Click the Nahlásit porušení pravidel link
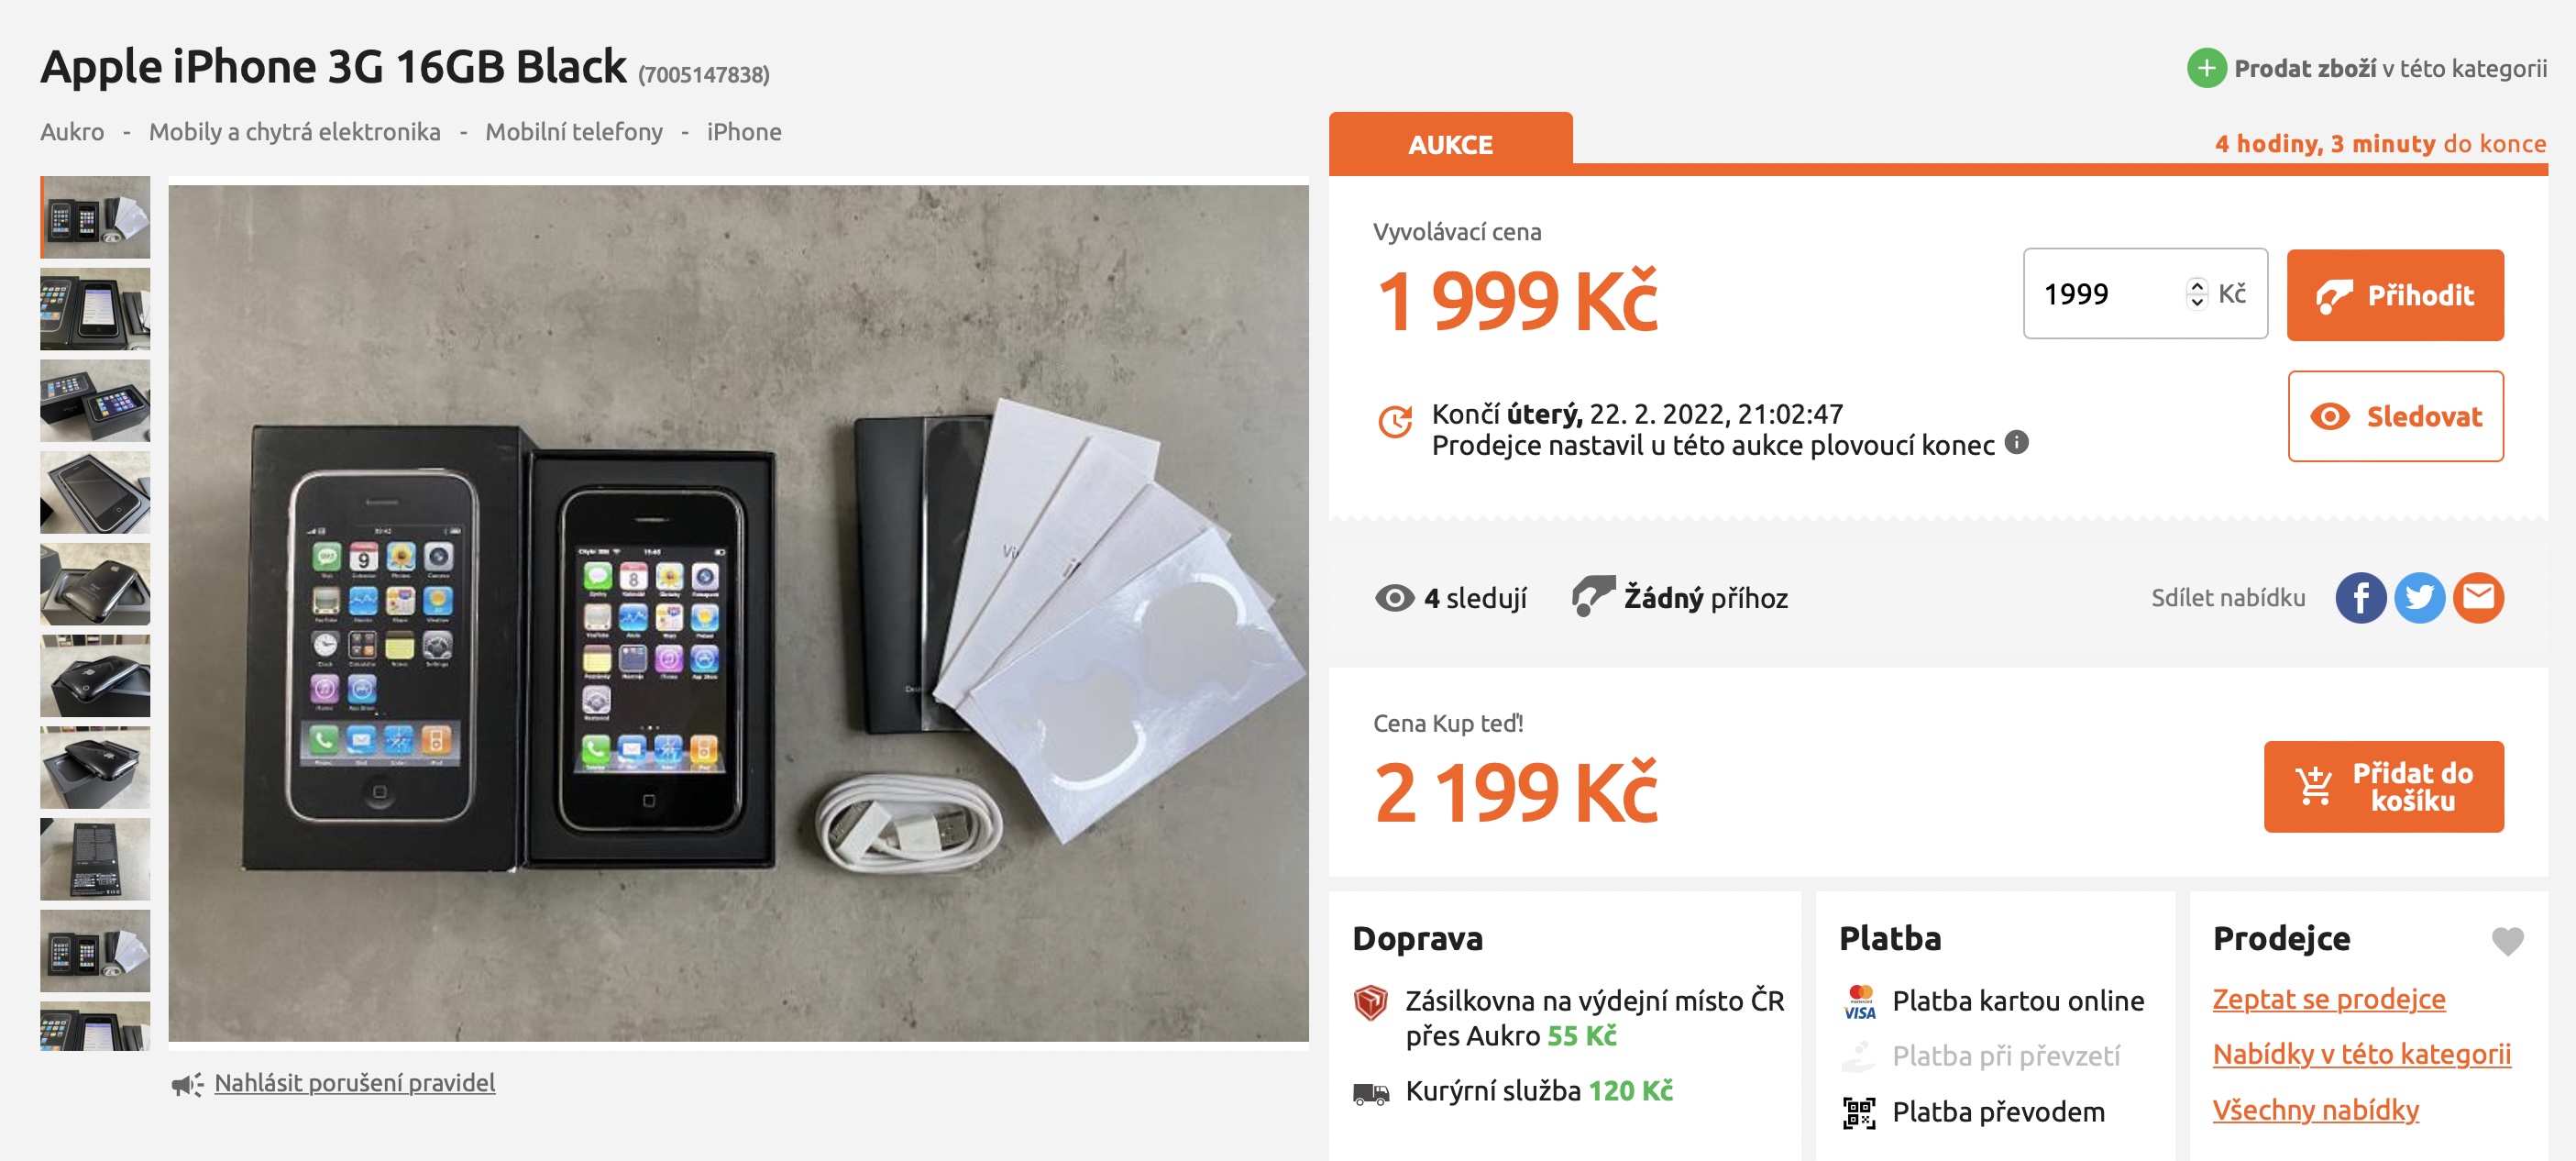This screenshot has width=2576, height=1161. [x=354, y=1083]
